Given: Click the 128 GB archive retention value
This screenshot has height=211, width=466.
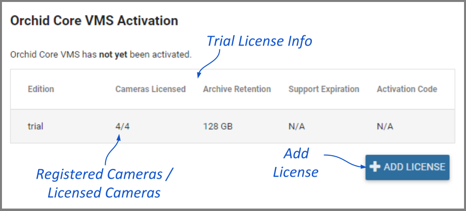Looking at the screenshot, I should pos(218,126).
